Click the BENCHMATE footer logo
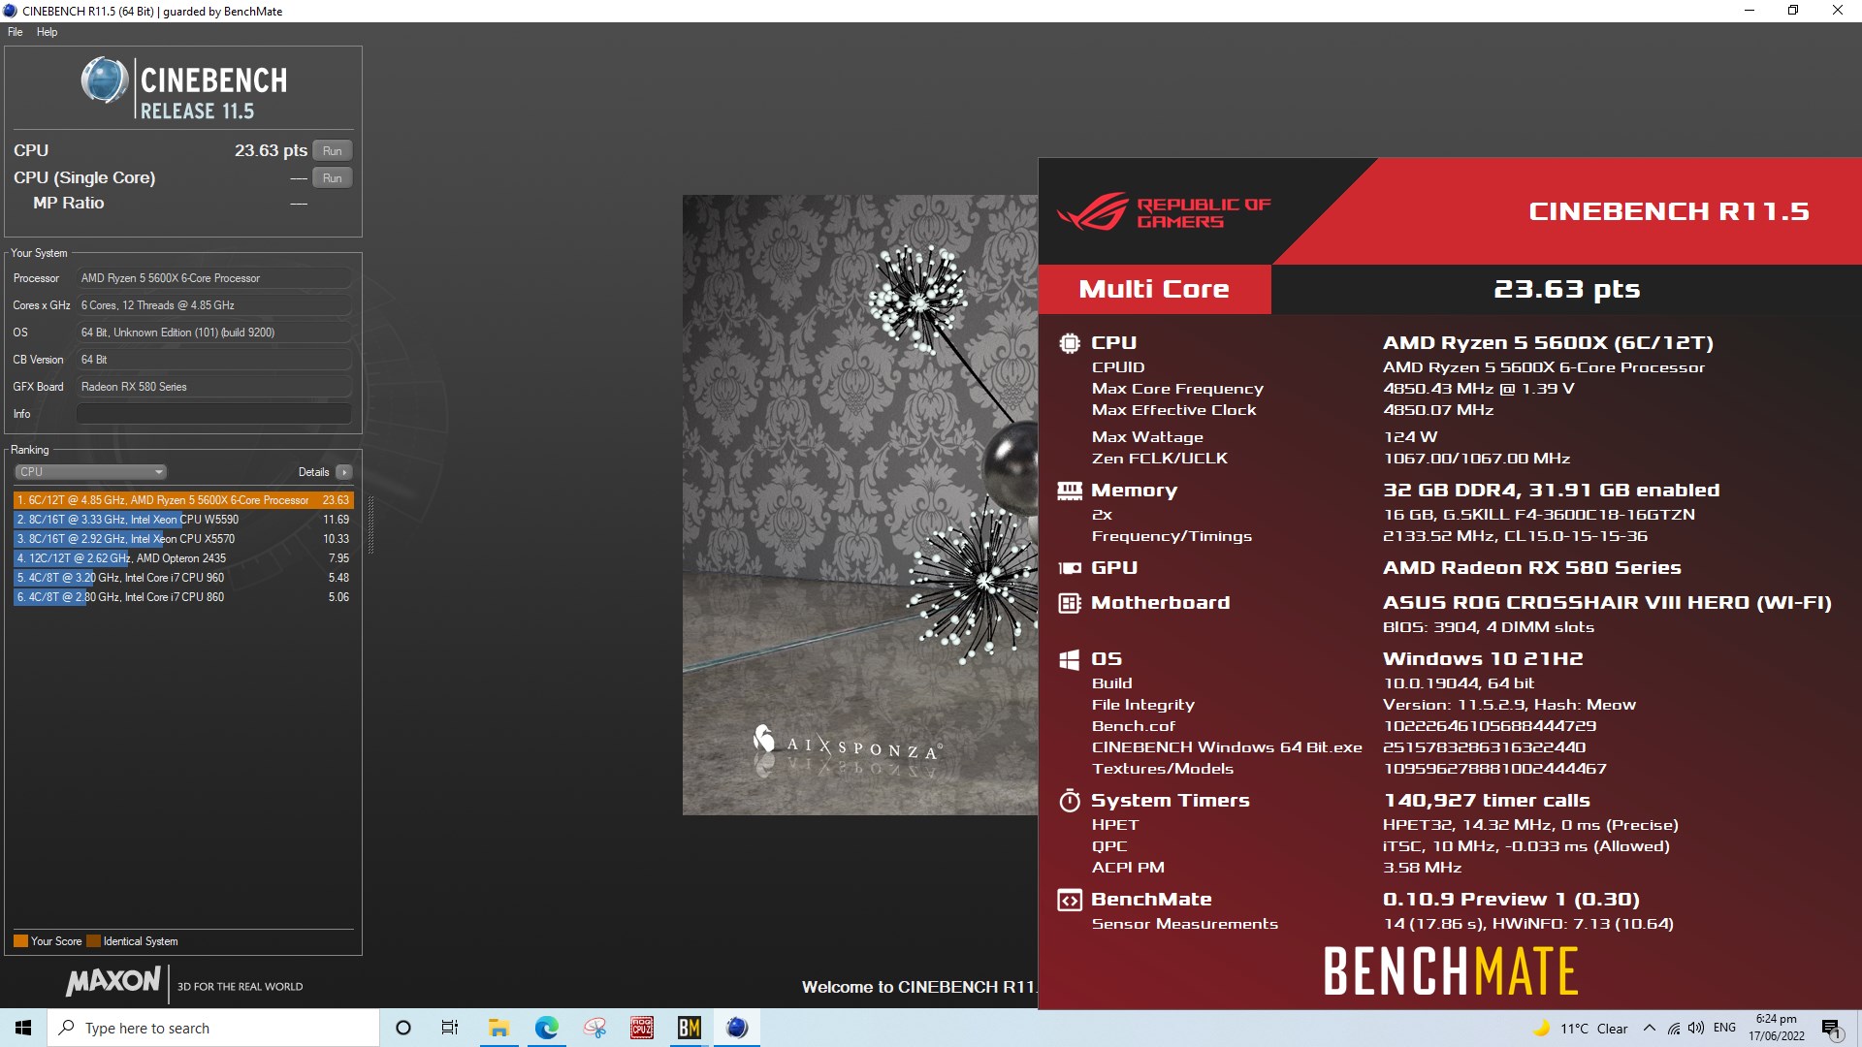Screen dimensions: 1862x1047 [x=1451, y=971]
